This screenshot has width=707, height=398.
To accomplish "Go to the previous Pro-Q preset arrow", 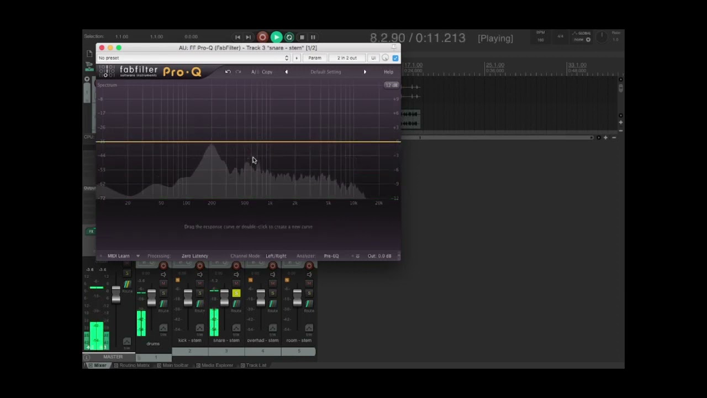I will click(x=286, y=72).
